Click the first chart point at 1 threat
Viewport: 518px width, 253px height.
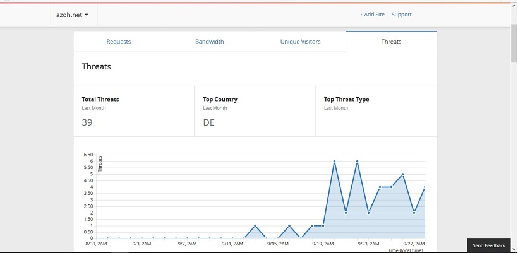point(255,226)
